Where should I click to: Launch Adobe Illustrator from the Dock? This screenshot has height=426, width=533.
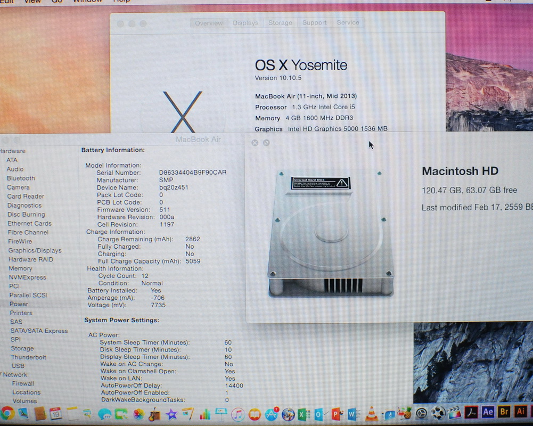520,411
